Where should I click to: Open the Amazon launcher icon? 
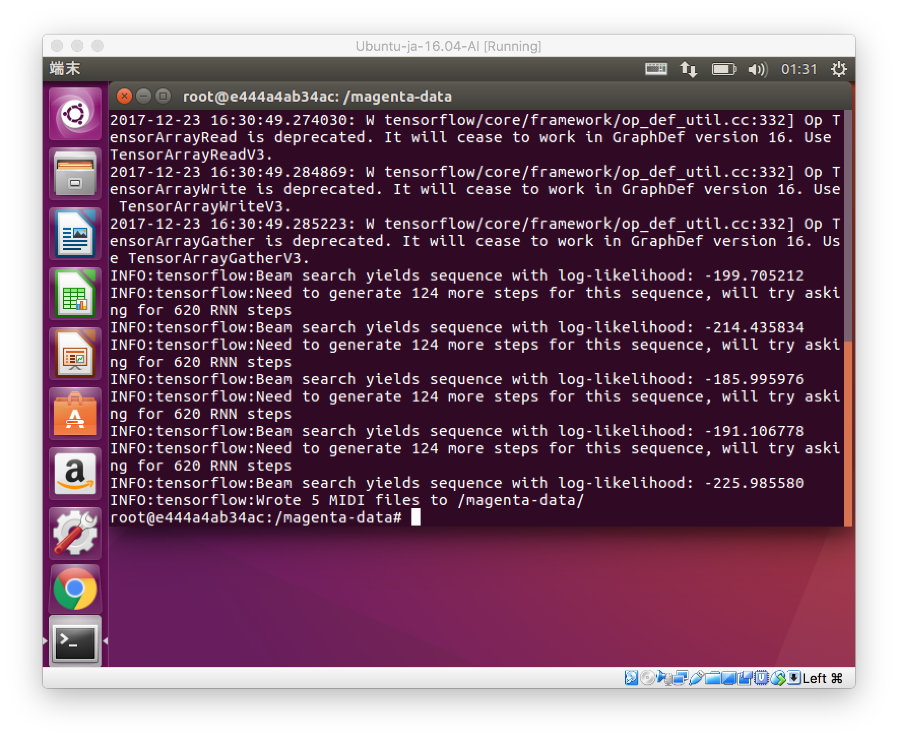[x=75, y=474]
